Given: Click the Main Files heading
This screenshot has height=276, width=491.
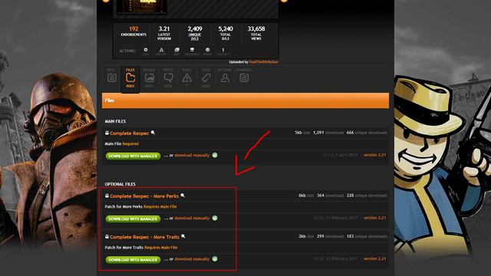Looking at the screenshot, I should [115, 121].
